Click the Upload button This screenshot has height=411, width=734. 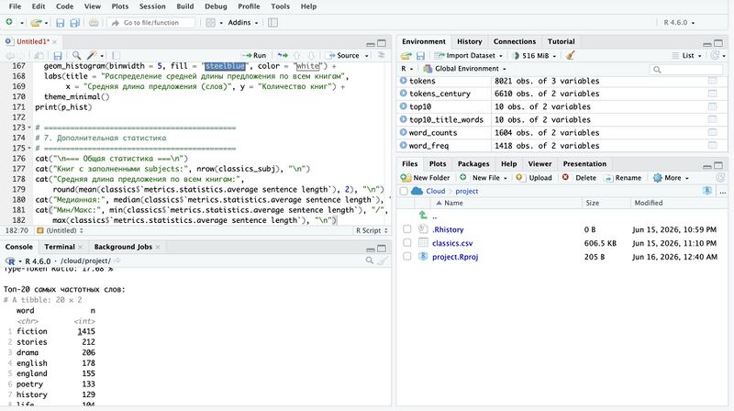pos(534,178)
